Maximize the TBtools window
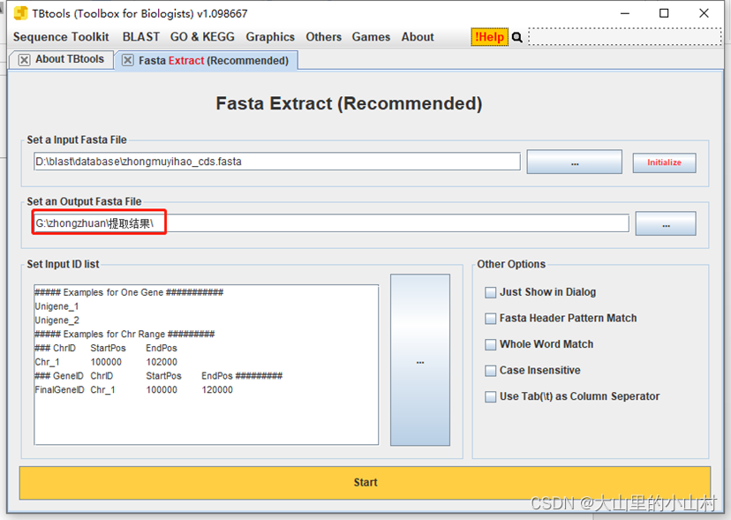This screenshot has height=520, width=731. click(664, 13)
